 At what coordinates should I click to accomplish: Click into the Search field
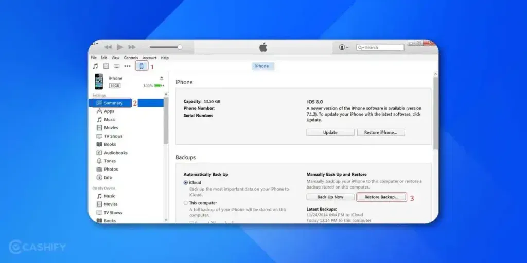tap(380, 48)
